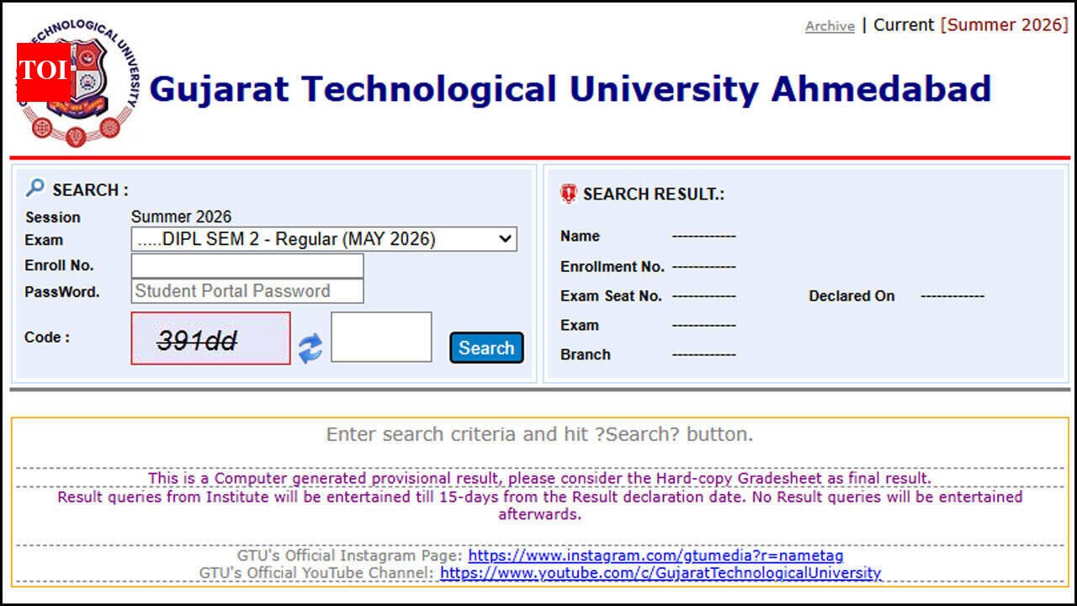Click the 'Enter search criteria' message text
The height and width of the screenshot is (606, 1077).
(x=539, y=435)
